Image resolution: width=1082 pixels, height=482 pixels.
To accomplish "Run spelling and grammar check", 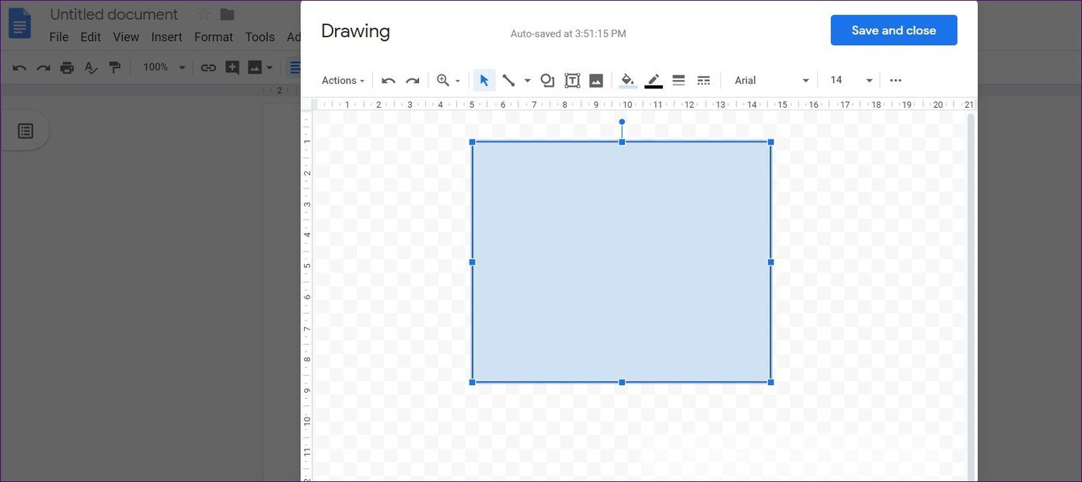I will pyautogui.click(x=91, y=68).
